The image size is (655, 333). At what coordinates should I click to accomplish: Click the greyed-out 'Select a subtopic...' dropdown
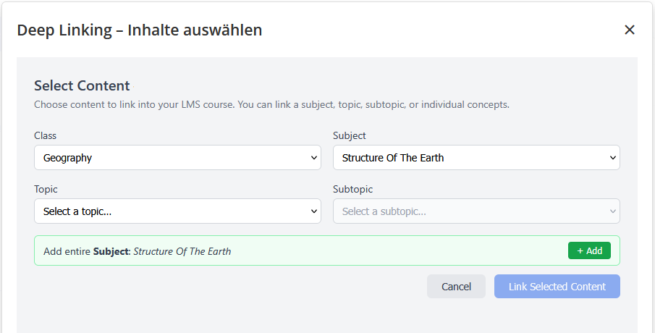click(476, 211)
